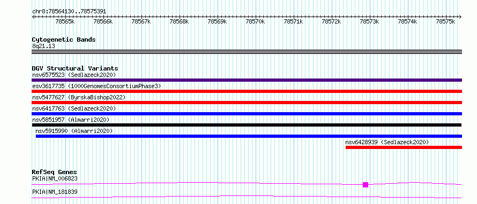Click the 78575k ruler tick label
This screenshot has width=477, height=204.
445,21
